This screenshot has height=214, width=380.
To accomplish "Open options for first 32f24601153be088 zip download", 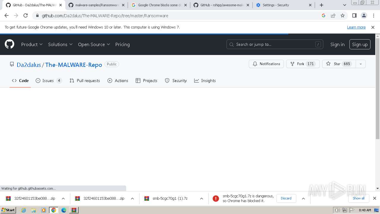I will click(x=63, y=199).
